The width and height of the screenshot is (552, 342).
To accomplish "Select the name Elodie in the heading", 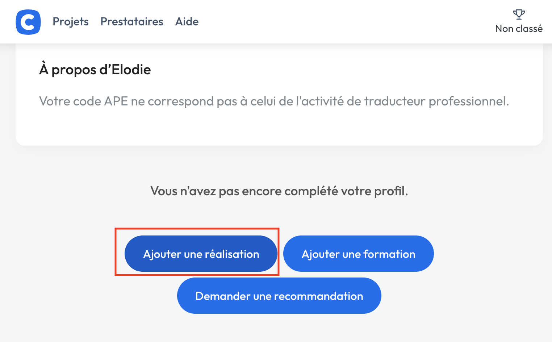I will pyautogui.click(x=131, y=70).
